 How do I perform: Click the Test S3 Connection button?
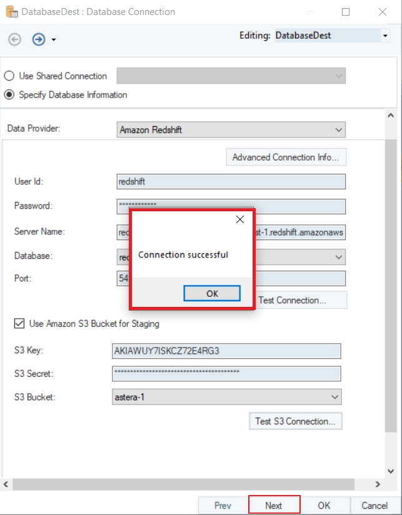(295, 421)
